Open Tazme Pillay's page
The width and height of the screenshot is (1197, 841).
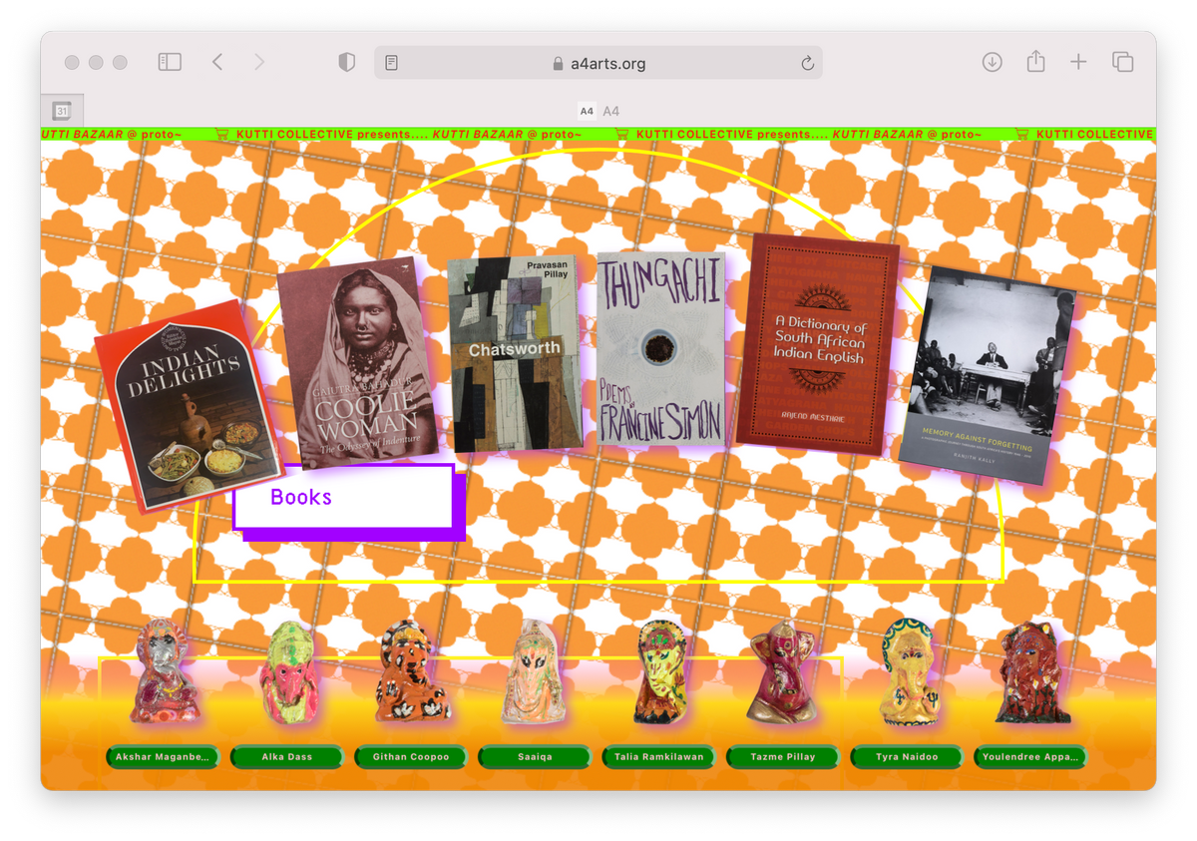tap(782, 756)
